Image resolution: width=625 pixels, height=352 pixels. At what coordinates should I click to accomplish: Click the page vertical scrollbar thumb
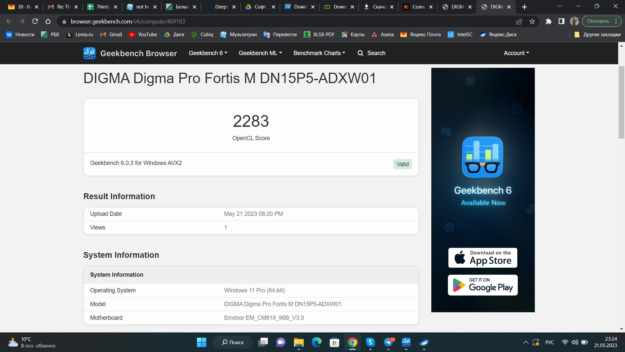coord(621,102)
